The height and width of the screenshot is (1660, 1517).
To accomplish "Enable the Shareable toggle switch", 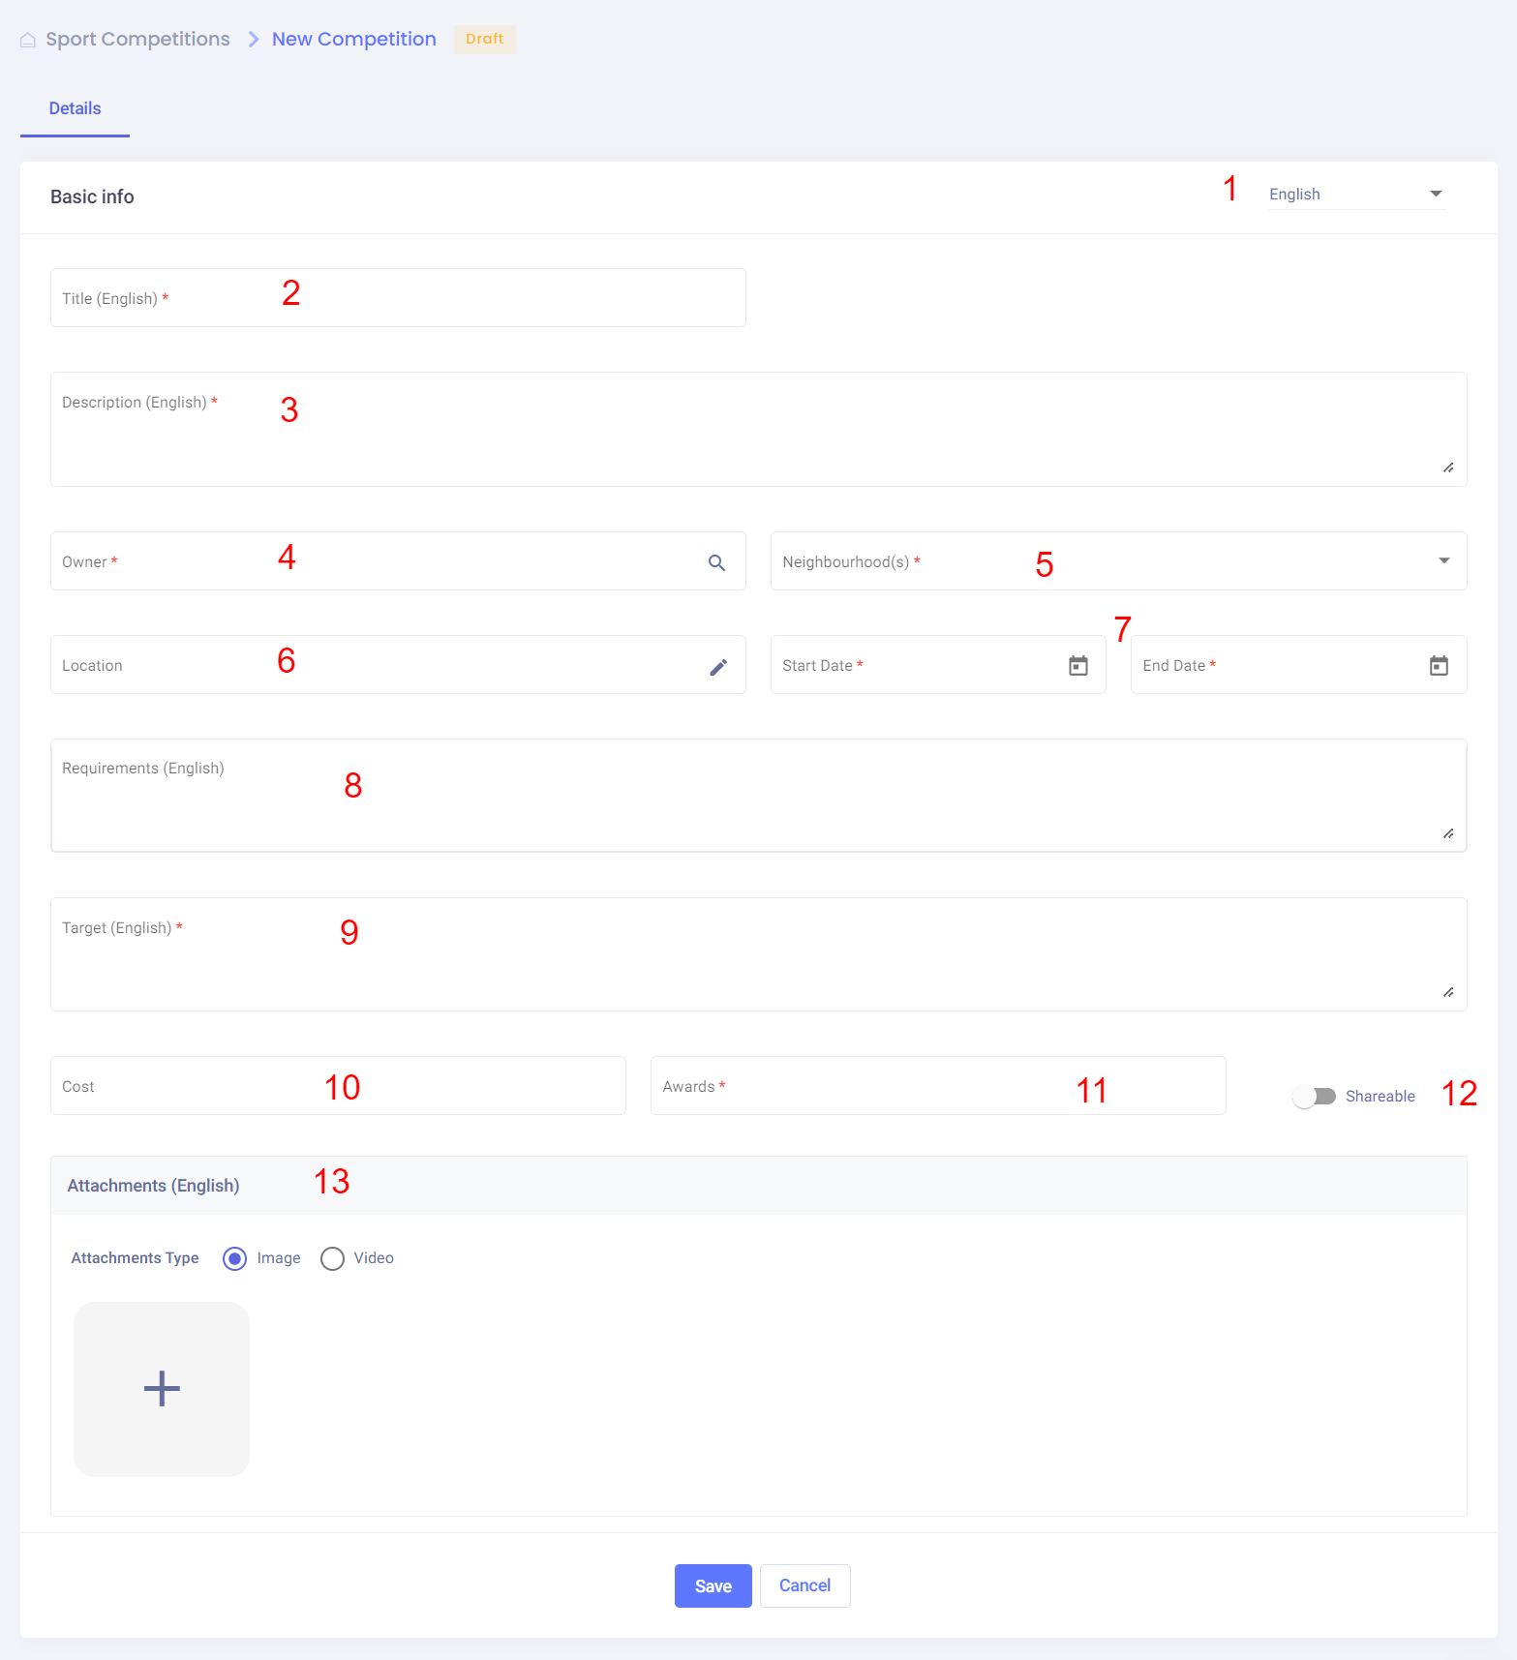I will coord(1314,1097).
